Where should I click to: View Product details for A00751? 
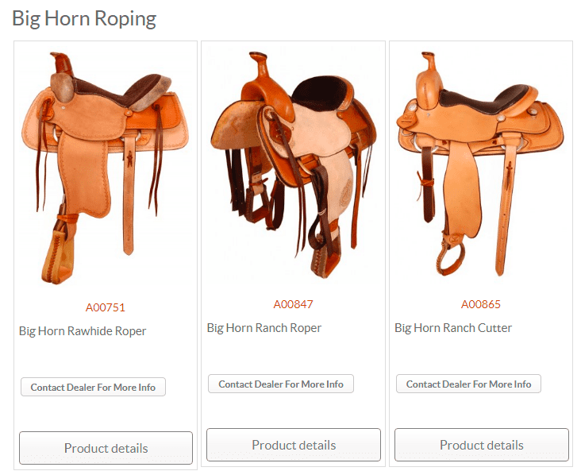(x=106, y=448)
